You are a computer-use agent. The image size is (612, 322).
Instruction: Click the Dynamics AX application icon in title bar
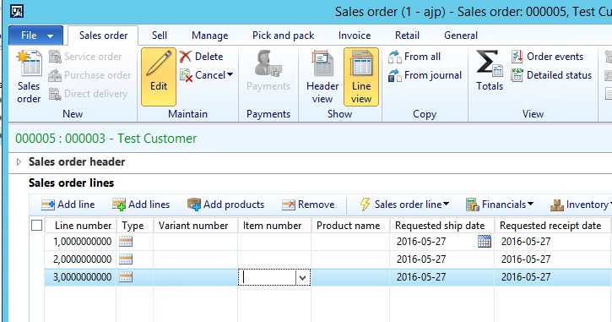click(x=16, y=11)
